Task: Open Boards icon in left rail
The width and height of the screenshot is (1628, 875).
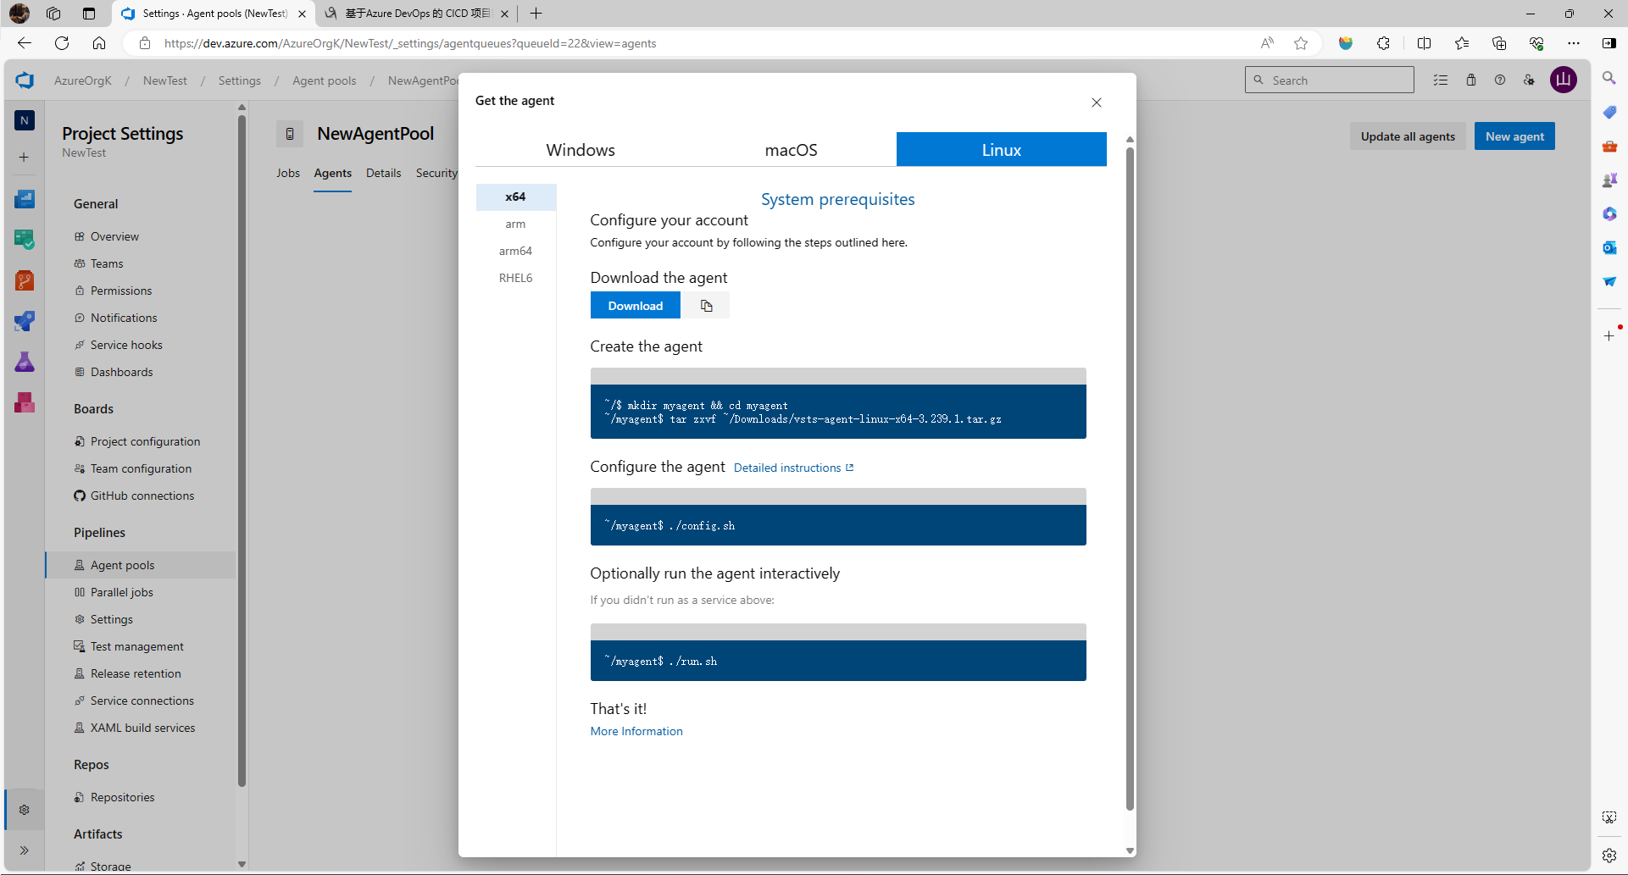Action: click(25, 240)
